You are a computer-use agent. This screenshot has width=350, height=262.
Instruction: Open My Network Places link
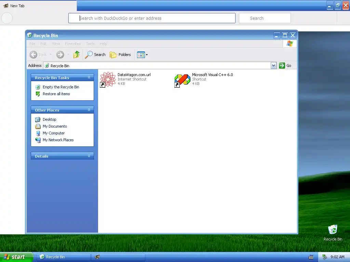(58, 140)
